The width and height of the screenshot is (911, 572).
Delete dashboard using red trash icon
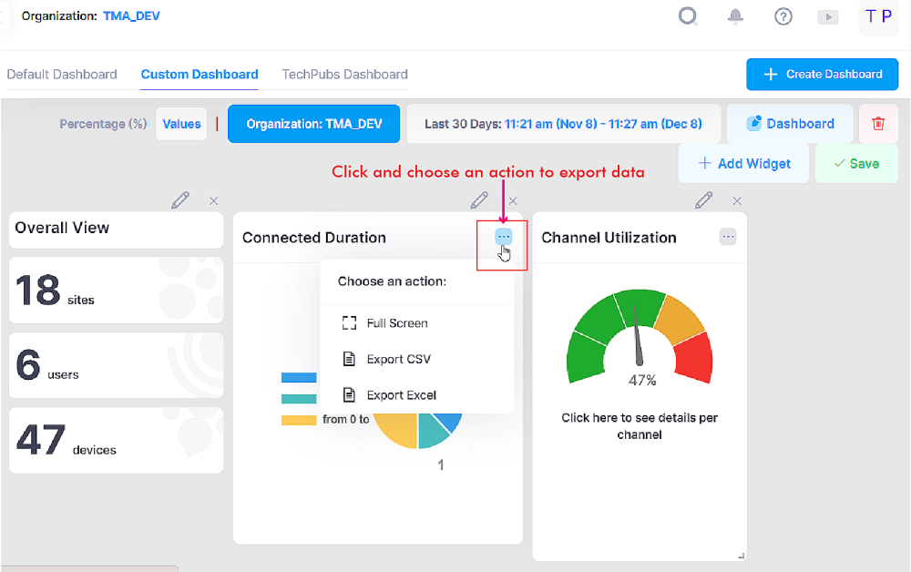click(878, 124)
